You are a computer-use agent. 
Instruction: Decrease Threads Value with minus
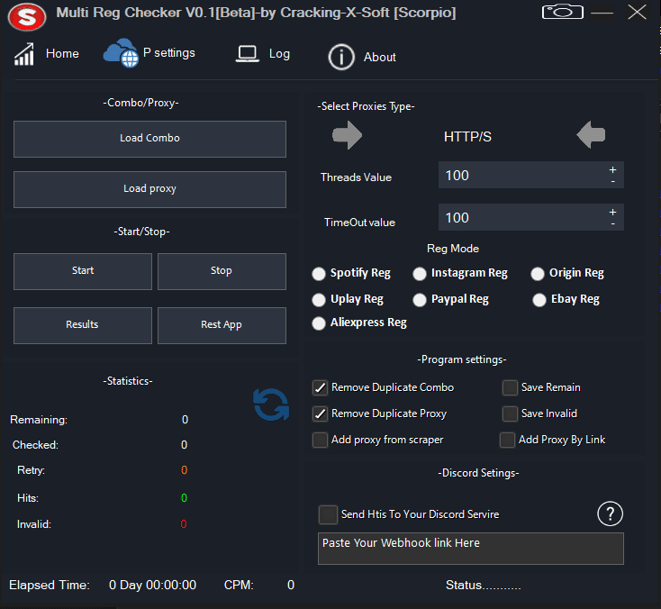pyautogui.click(x=612, y=182)
